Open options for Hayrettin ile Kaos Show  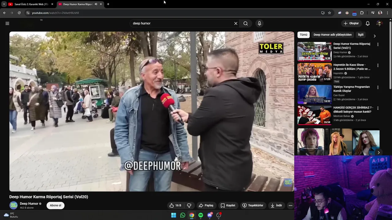[378, 65]
